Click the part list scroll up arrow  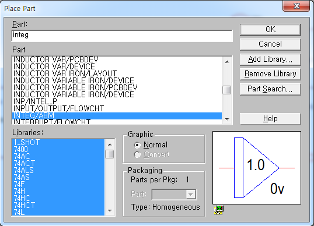[x=227, y=62]
